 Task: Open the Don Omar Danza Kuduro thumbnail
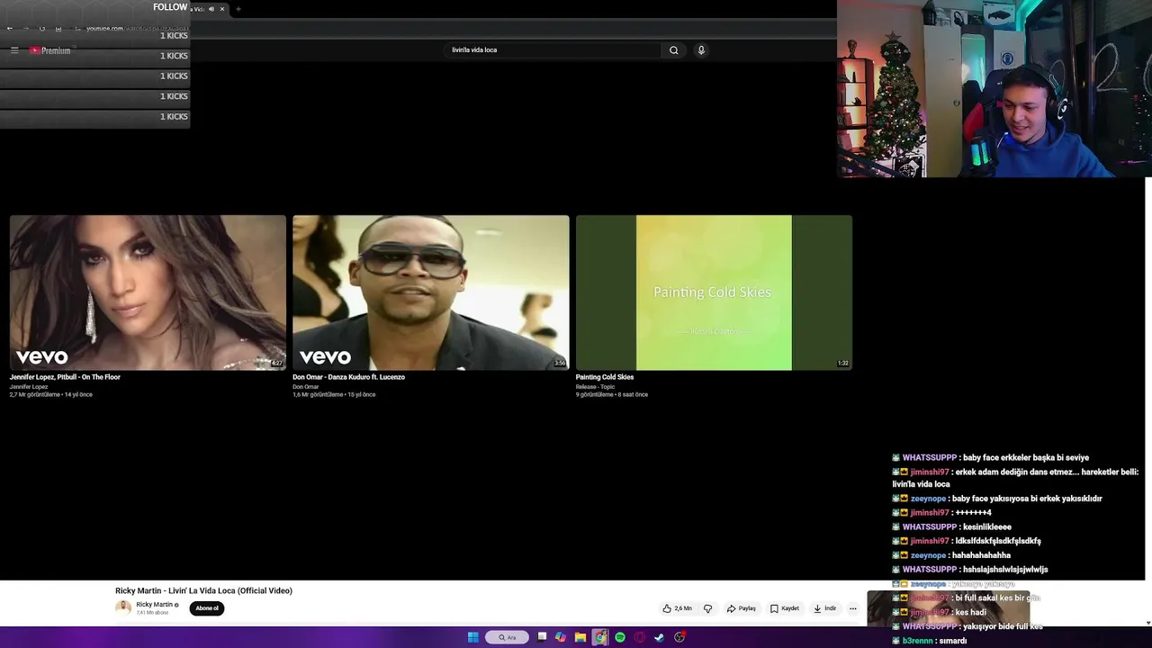430,292
